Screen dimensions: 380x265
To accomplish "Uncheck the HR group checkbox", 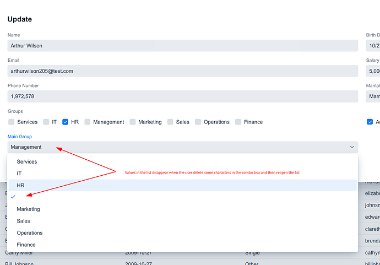I will point(66,122).
